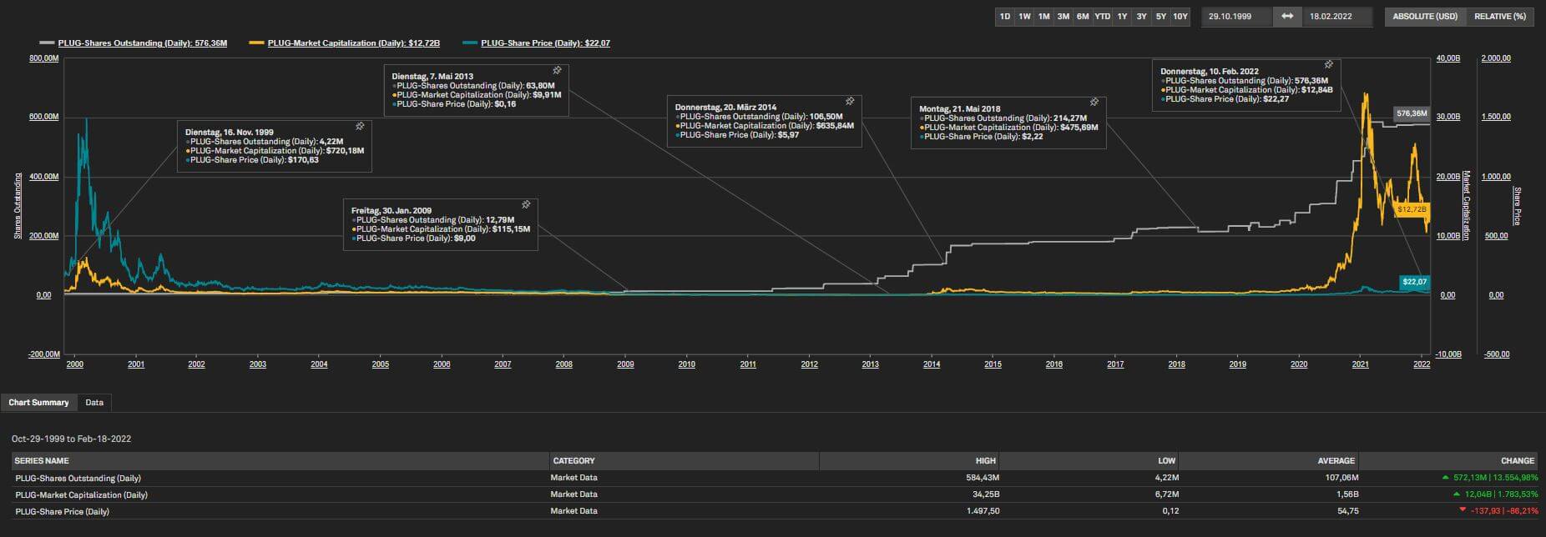Select the 6M time range

click(1083, 17)
